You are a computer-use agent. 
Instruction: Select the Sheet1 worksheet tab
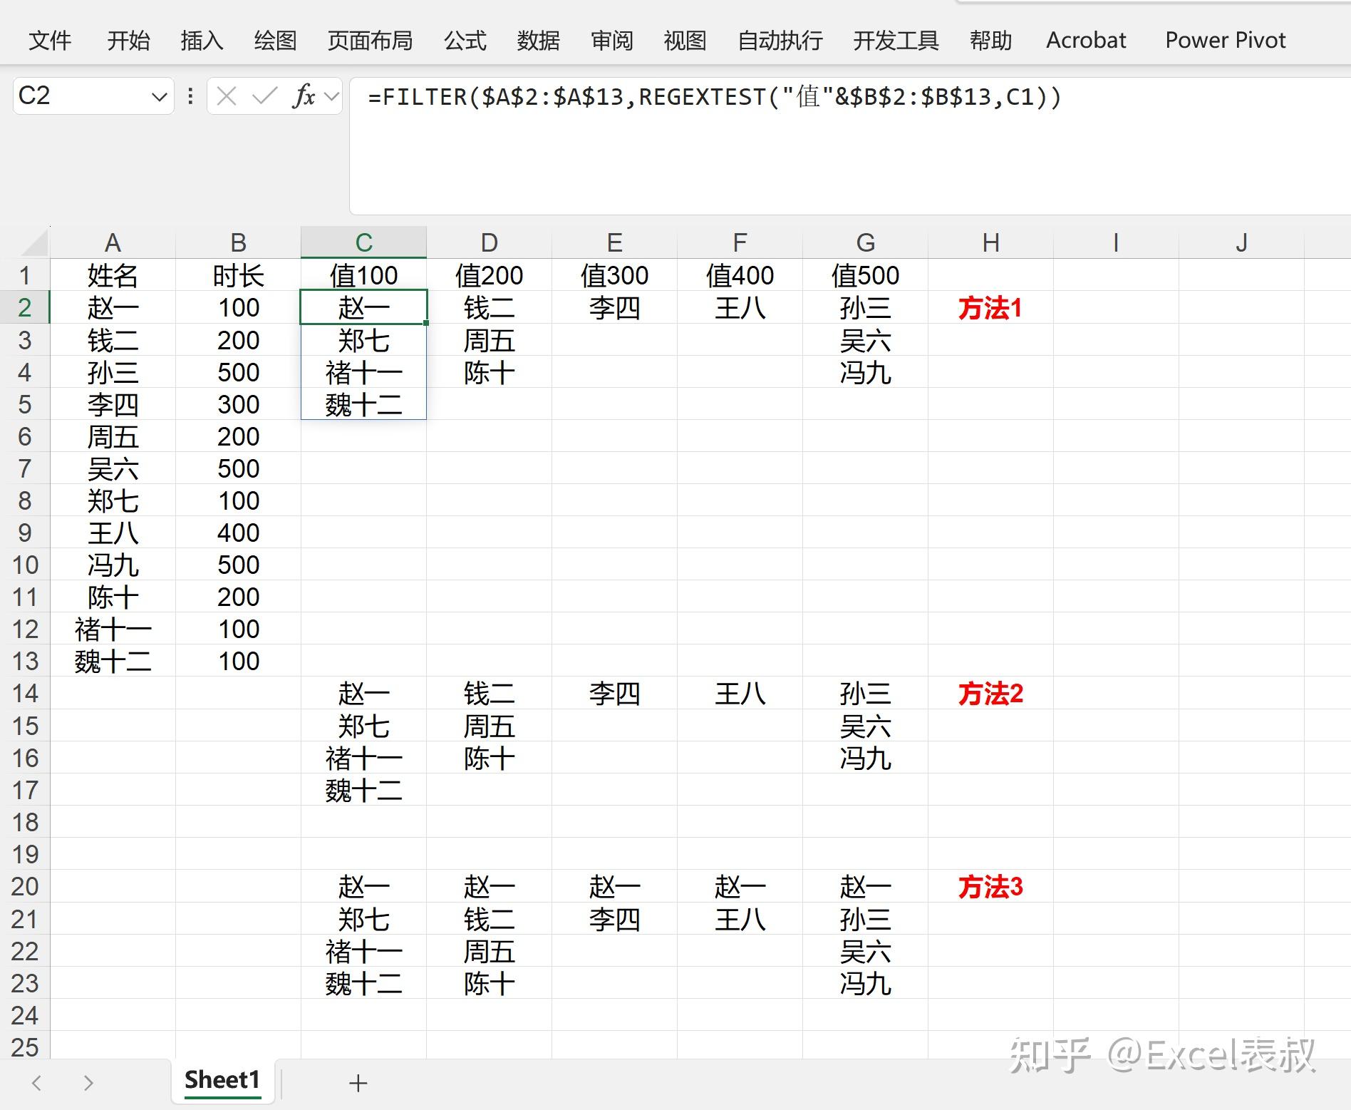pos(222,1081)
